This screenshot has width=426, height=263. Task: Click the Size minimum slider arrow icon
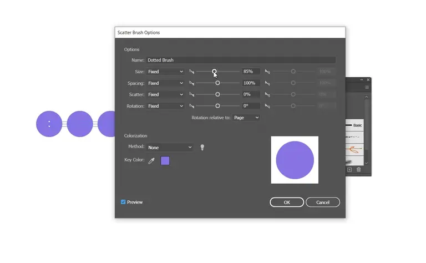click(x=191, y=72)
